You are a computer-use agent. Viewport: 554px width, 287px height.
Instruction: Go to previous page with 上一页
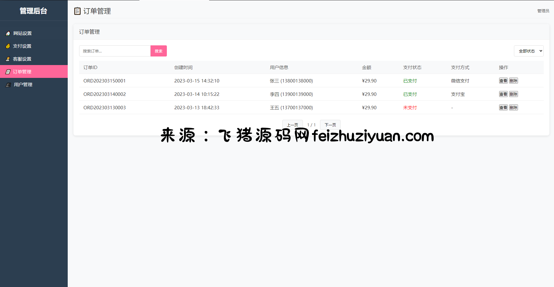click(292, 125)
